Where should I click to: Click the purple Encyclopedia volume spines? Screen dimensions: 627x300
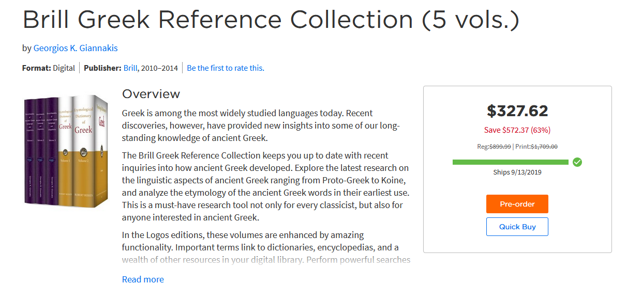[41, 151]
